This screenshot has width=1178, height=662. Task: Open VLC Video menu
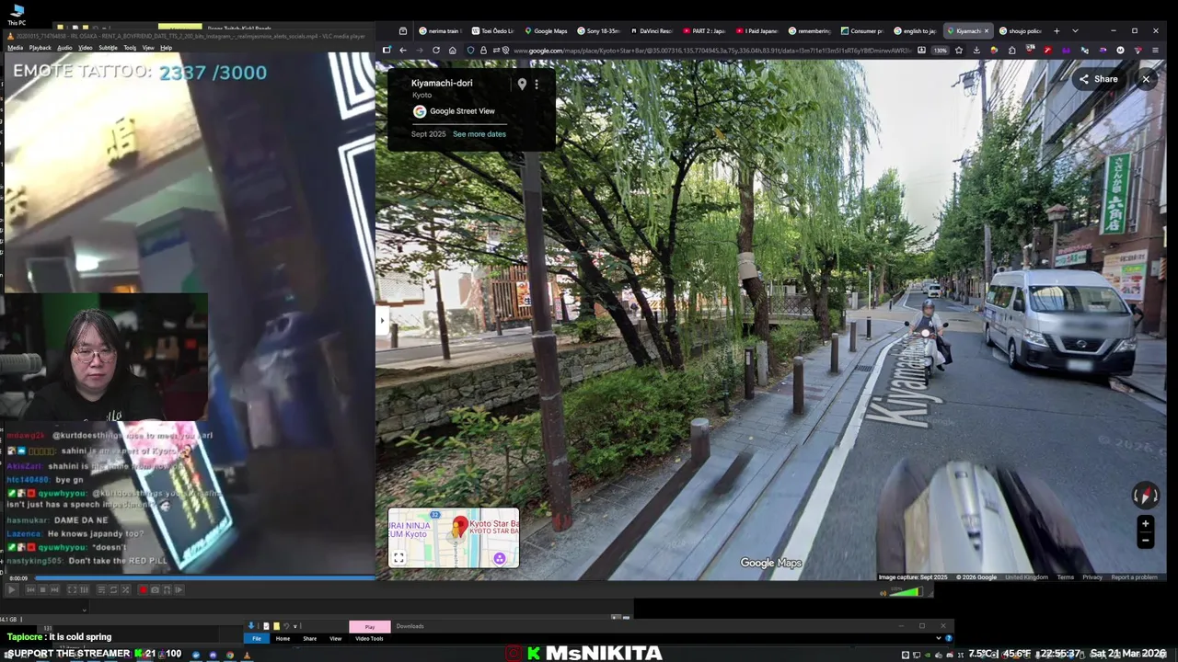[86, 48]
